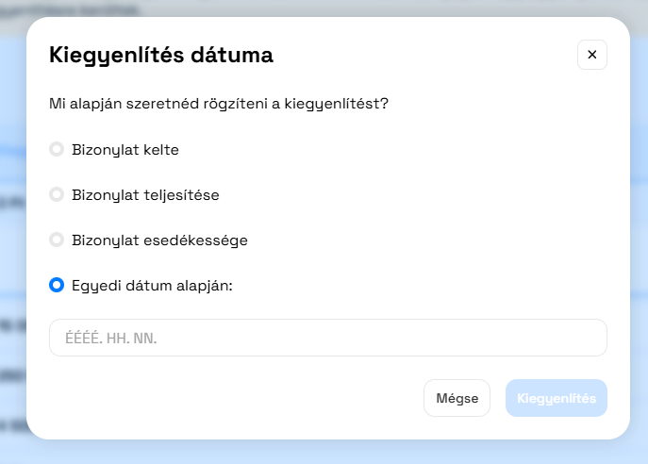Click the "Bizonylat kelte" label text

(x=125, y=149)
